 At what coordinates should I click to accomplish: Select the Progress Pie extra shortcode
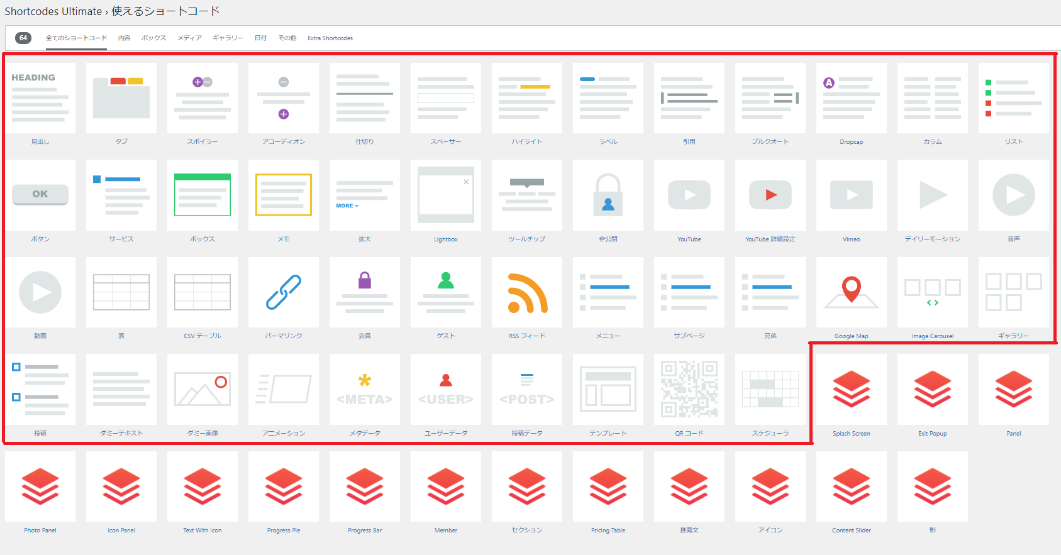(284, 486)
